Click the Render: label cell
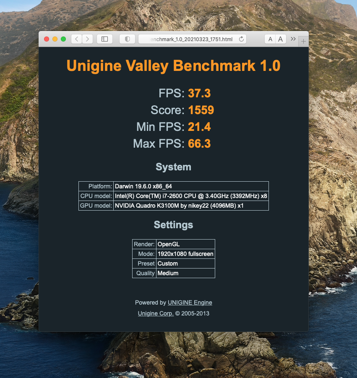The width and height of the screenshot is (357, 378). [x=144, y=244]
